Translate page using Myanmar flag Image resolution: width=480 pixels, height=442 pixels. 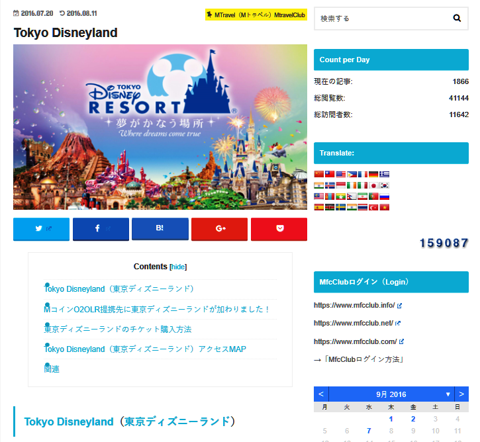(x=341, y=197)
